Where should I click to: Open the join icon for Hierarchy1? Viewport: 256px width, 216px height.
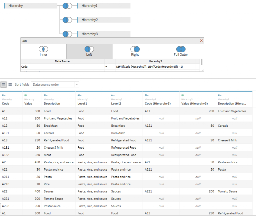[x=67, y=6]
